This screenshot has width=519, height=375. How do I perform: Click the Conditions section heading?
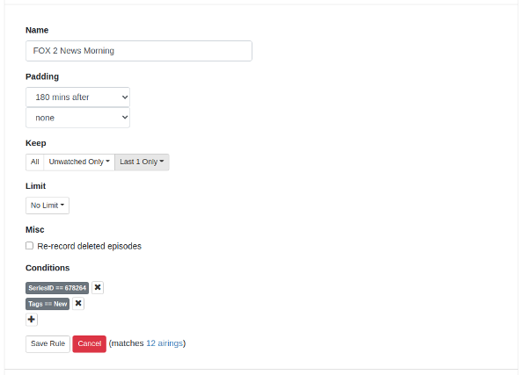tap(48, 268)
